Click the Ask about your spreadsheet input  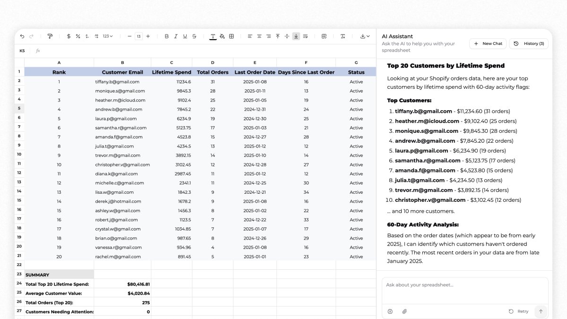(465, 290)
